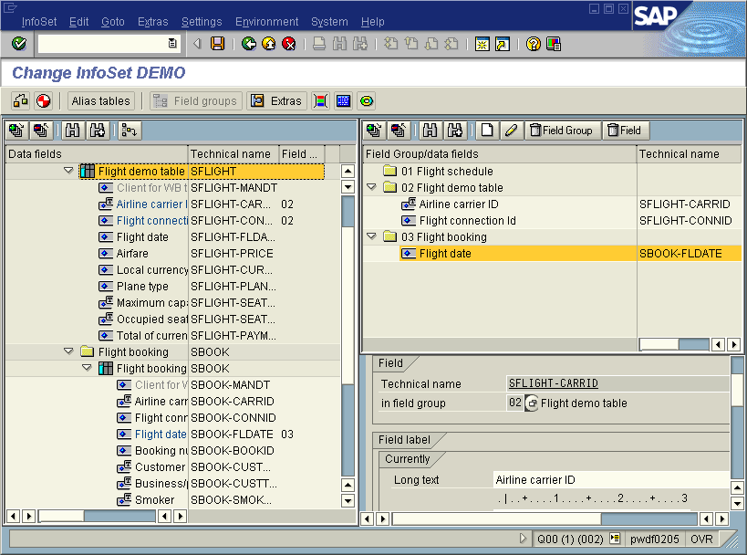Open Help with the question mark icon
This screenshot has width=747, height=555.
pos(534,44)
